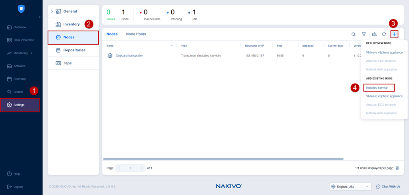
Task: Click the plus add node button
Action: pos(394,34)
